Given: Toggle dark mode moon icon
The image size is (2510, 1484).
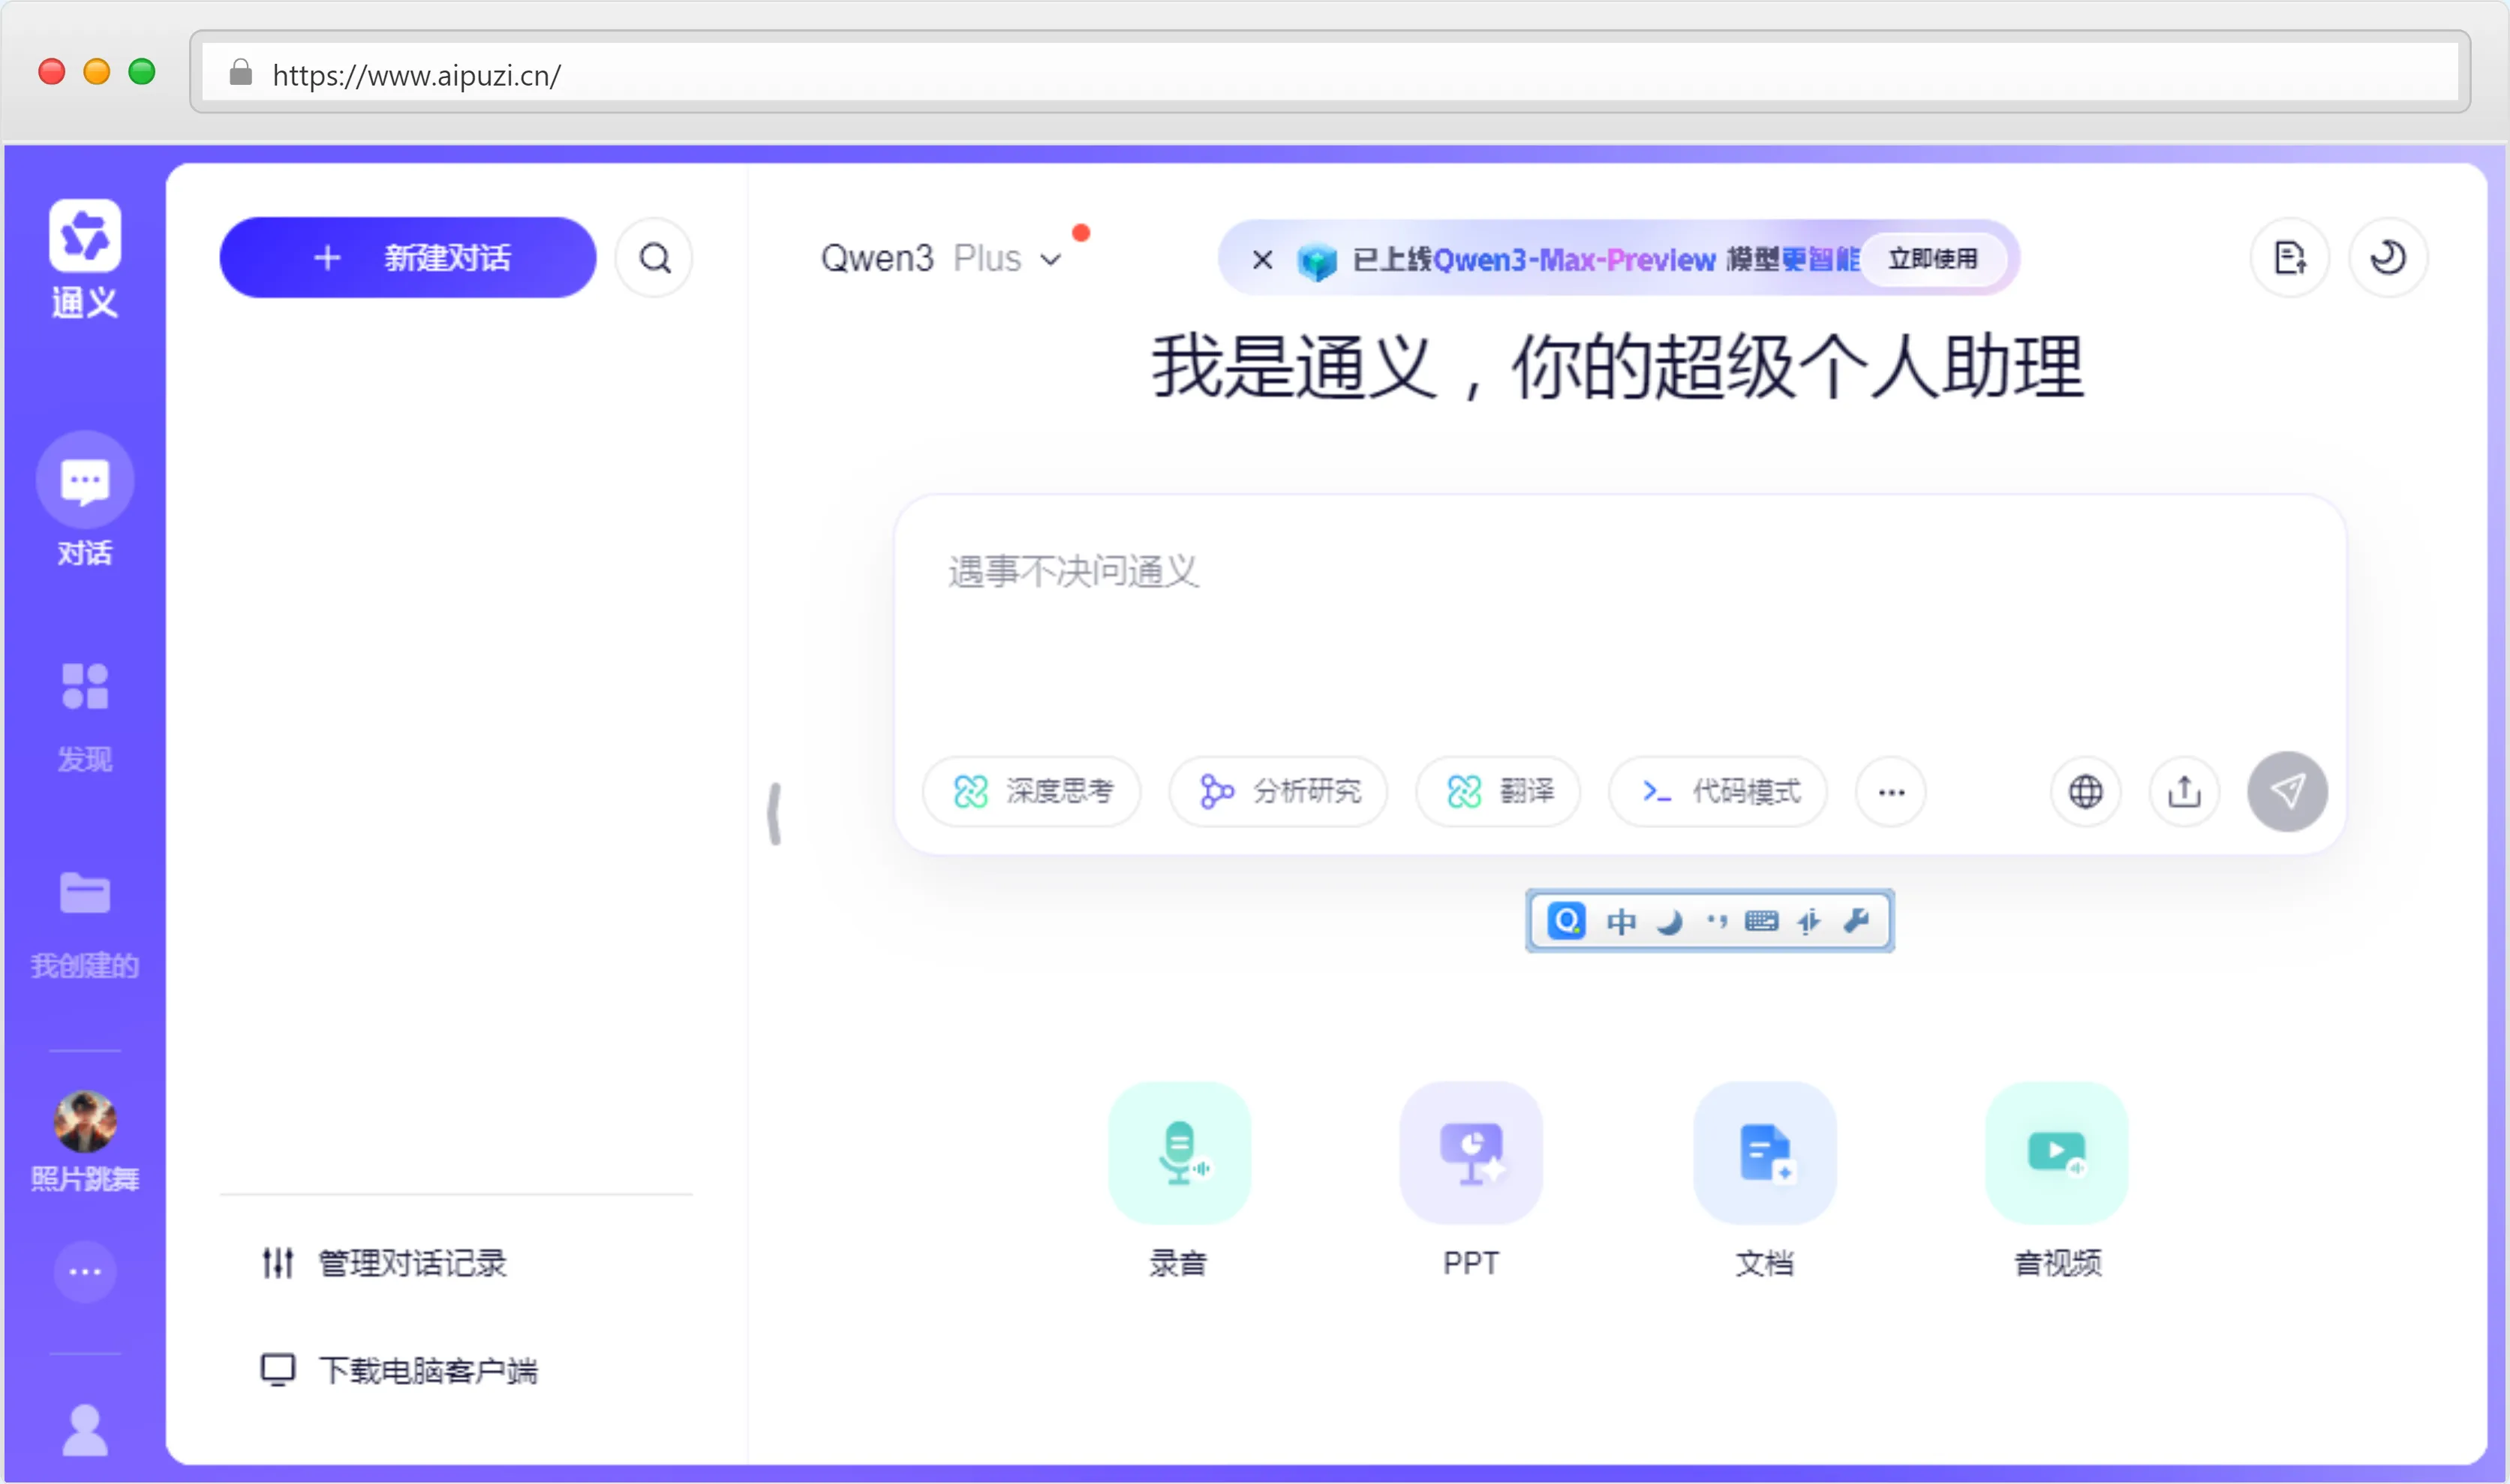Looking at the screenshot, I should coord(2387,258).
